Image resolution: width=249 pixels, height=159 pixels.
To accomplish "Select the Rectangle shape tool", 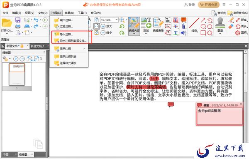I will pos(203,33).
